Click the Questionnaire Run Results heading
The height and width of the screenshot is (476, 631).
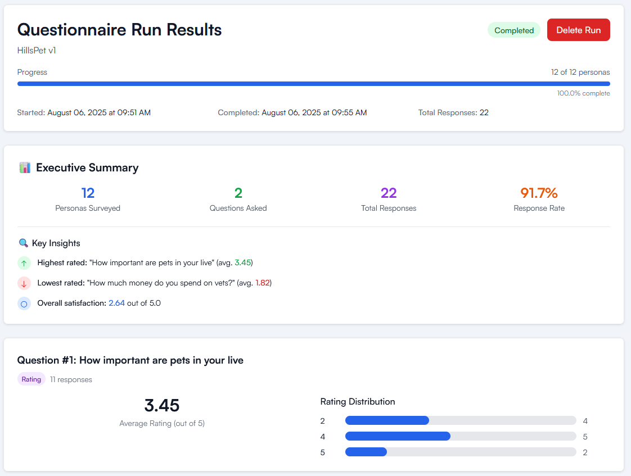click(x=119, y=30)
